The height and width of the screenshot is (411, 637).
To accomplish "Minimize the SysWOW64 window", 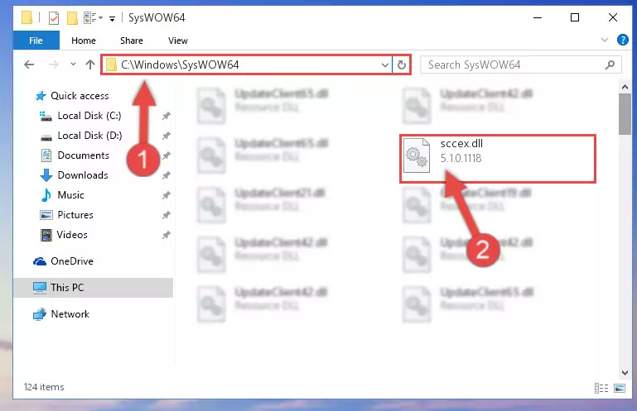I will pos(538,18).
